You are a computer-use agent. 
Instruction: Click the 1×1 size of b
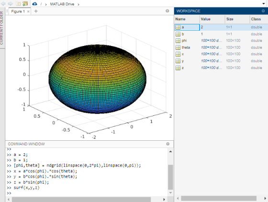point(229,34)
